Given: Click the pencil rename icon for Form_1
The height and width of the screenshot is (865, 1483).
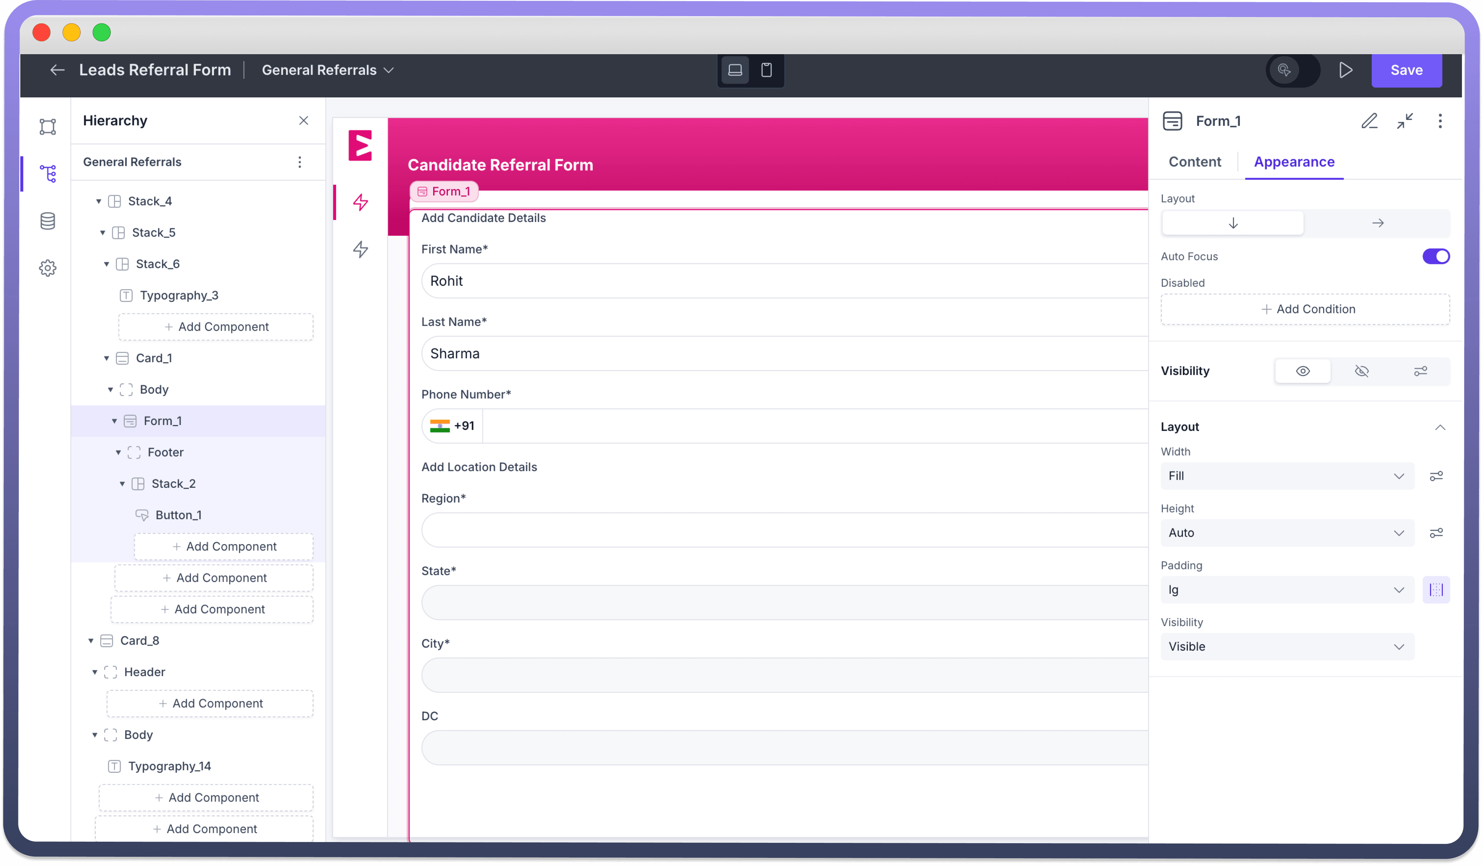Looking at the screenshot, I should point(1369,121).
